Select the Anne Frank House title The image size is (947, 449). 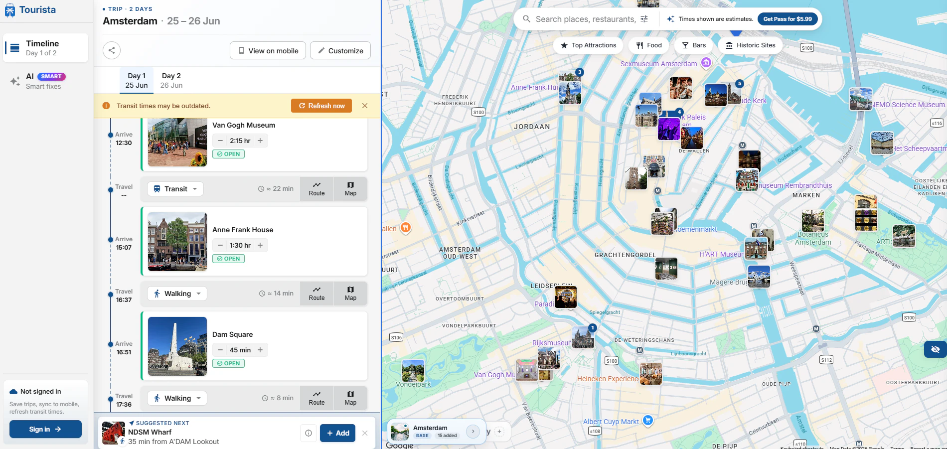point(243,230)
